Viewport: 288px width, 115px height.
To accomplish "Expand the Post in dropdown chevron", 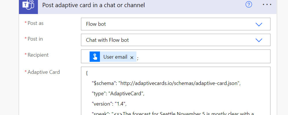I will click(x=259, y=40).
